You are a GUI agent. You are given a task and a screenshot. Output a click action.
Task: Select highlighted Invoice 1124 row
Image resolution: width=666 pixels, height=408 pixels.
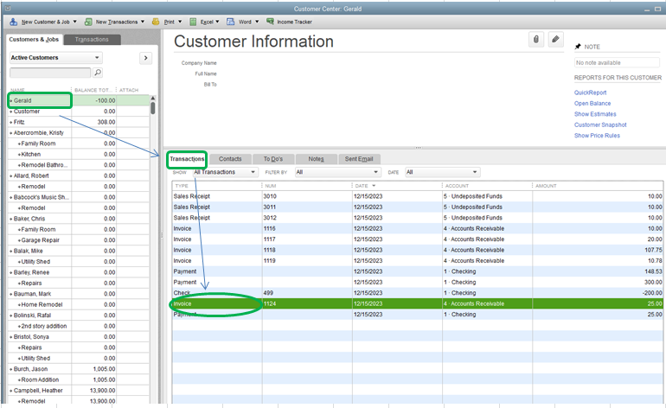coord(417,303)
